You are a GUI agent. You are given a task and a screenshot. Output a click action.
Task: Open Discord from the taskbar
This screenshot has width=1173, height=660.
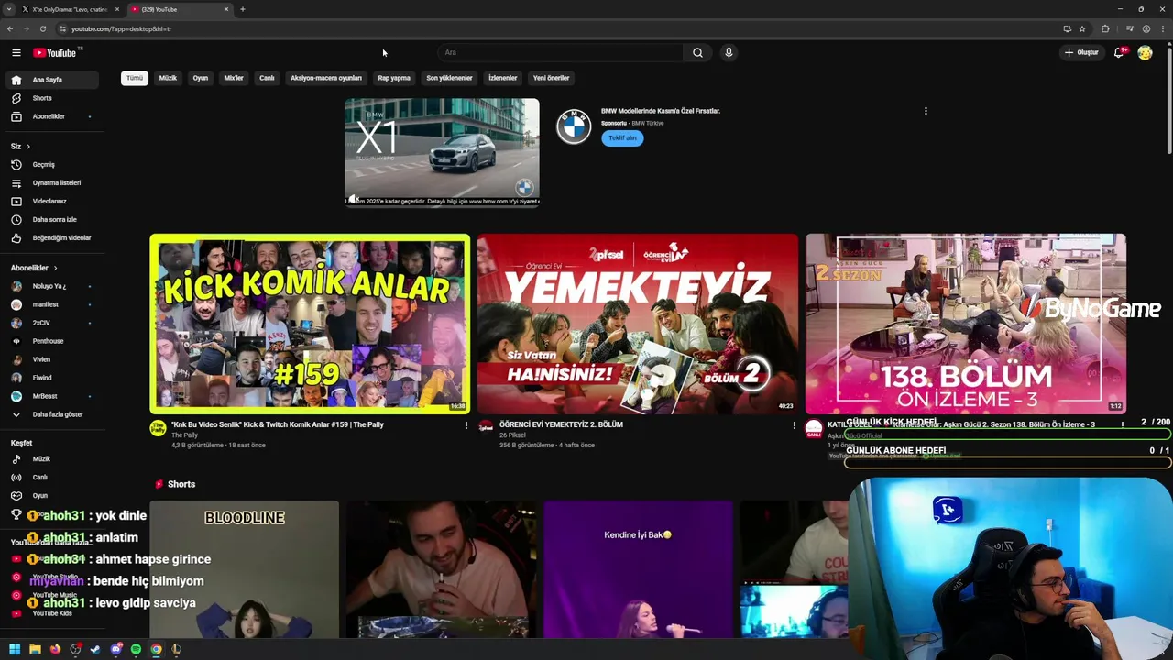pos(115,649)
